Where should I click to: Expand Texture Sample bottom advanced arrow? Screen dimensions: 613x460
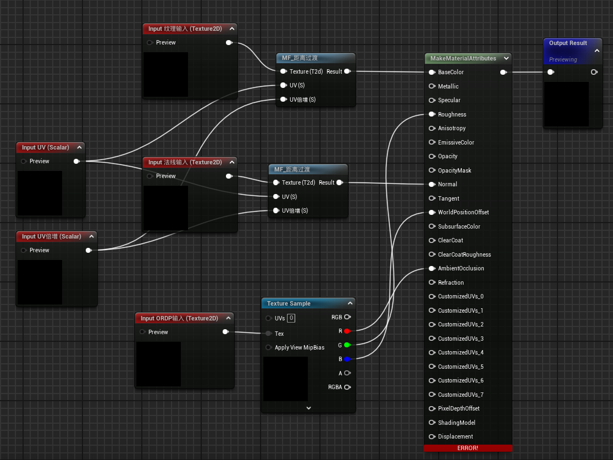[308, 408]
